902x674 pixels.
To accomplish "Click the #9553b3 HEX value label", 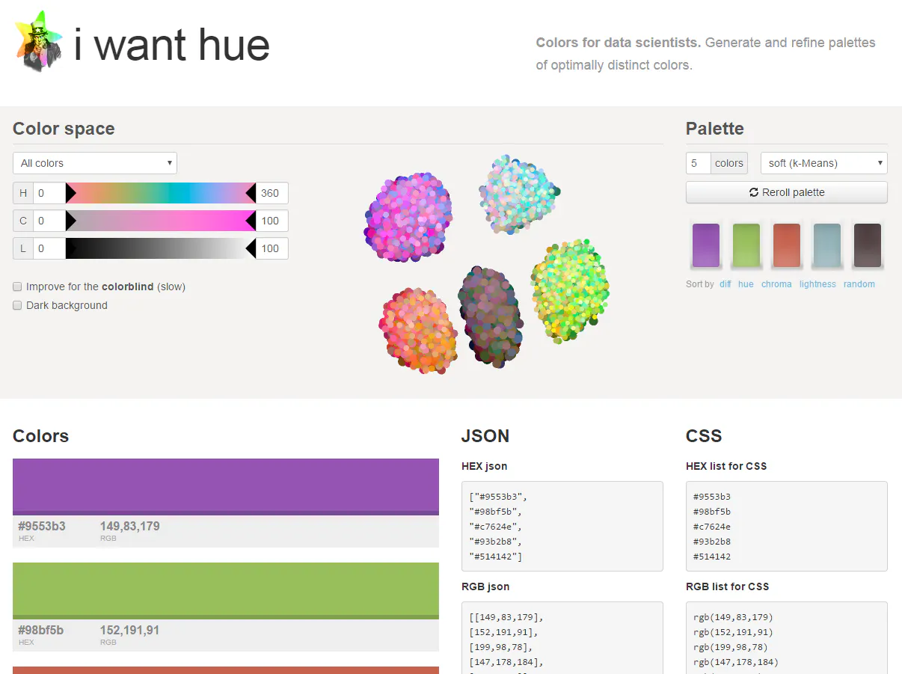I will (42, 526).
